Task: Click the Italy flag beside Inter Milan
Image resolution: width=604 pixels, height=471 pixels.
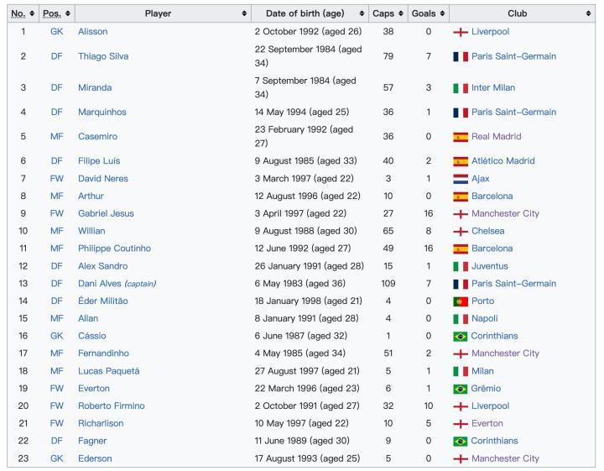Action: 460,87
